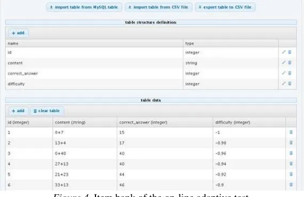This screenshot has height=197, width=304.
Task: Delete the id field with trash icon
Action: (x=290, y=52)
